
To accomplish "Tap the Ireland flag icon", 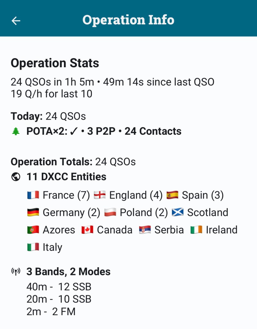I will tap(196, 230).
